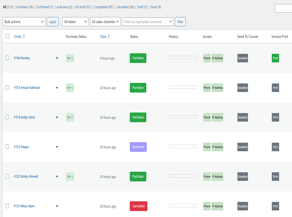Open the All sales channels dropdown
This screenshot has height=217, width=292.
(x=105, y=21)
